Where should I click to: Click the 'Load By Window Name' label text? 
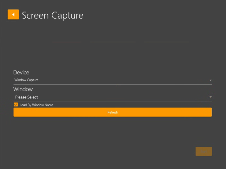[37, 105]
